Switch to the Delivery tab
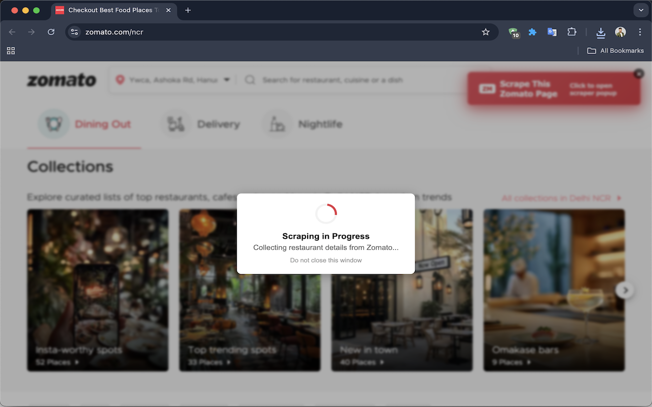Image resolution: width=652 pixels, height=407 pixels. [x=200, y=124]
